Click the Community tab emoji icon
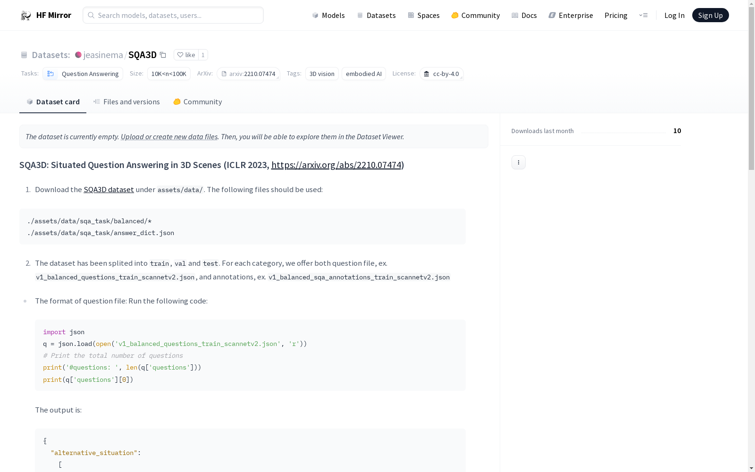This screenshot has height=472, width=755. coord(177,102)
